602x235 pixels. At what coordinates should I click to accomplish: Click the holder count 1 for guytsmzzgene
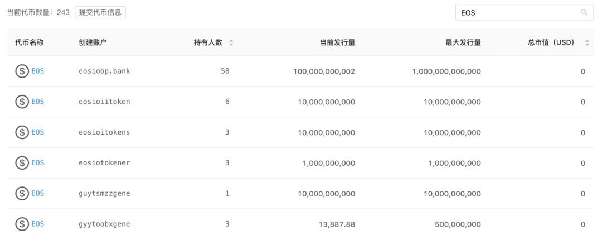[227, 194]
